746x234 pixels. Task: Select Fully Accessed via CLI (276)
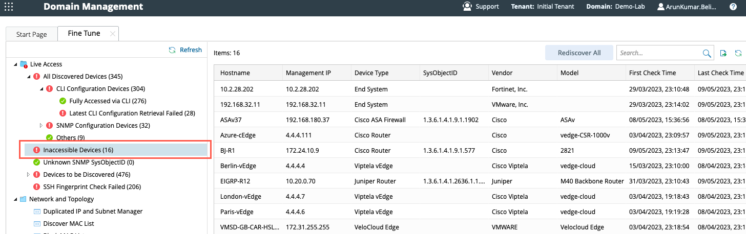[108, 101]
